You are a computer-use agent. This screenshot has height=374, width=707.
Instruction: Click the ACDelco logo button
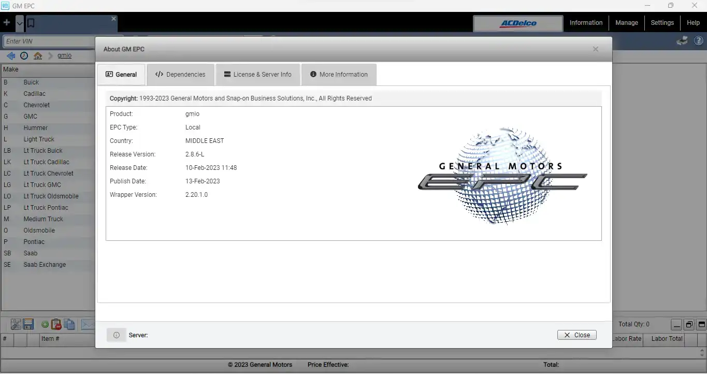(x=518, y=23)
